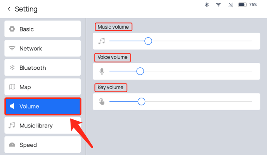The height and width of the screenshot is (155, 267).
Task: Open the Bluetooth settings category
Action: tap(43, 68)
